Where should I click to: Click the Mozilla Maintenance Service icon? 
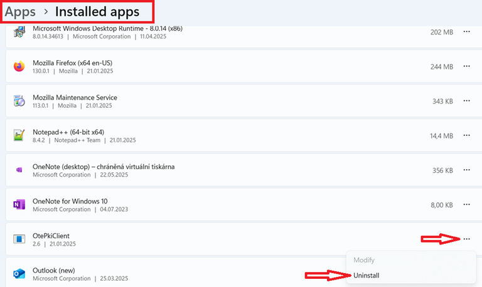pos(19,101)
